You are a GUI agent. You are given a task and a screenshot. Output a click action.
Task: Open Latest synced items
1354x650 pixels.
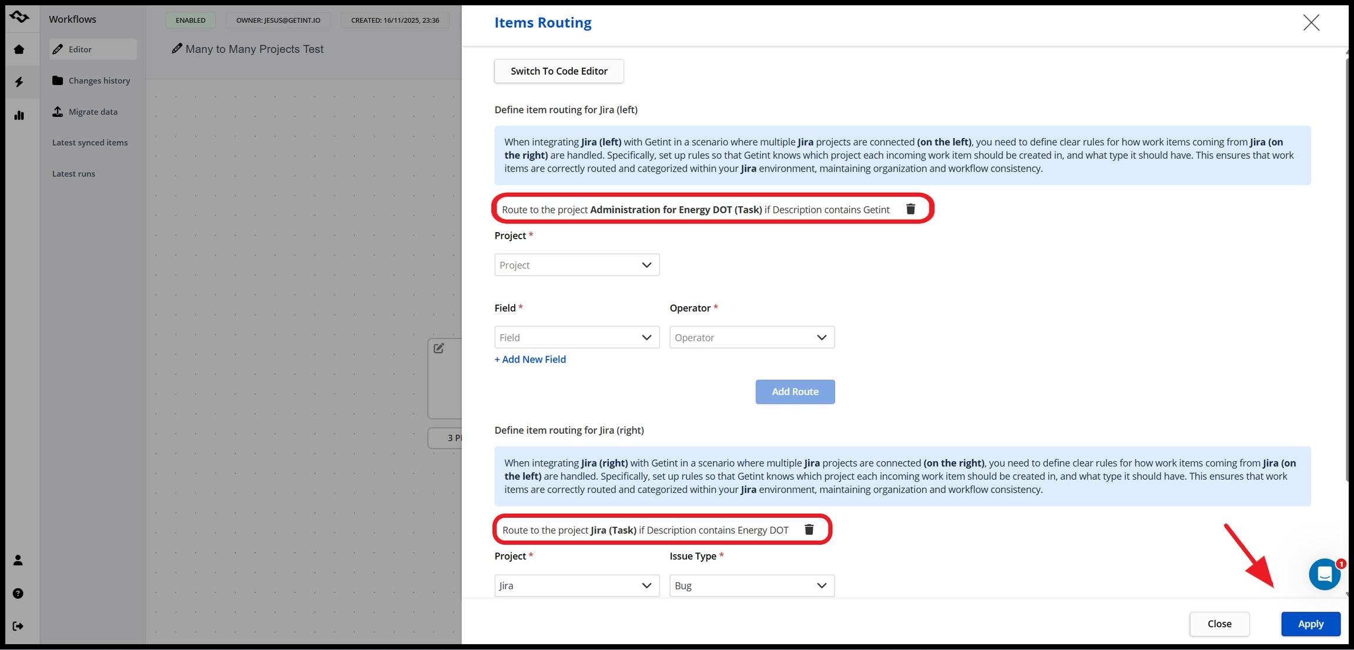pos(90,142)
